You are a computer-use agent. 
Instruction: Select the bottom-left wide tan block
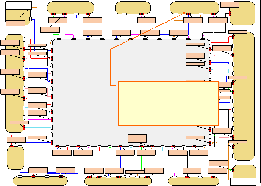point(40,181)
